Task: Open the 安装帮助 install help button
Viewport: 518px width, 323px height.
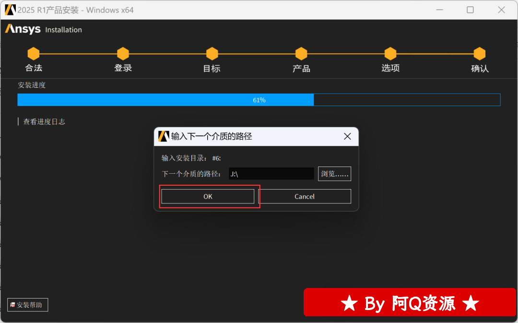Action: (27, 305)
